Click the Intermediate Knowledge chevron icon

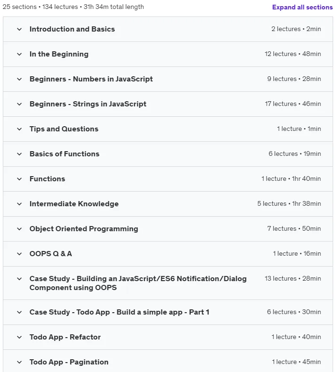(x=19, y=204)
